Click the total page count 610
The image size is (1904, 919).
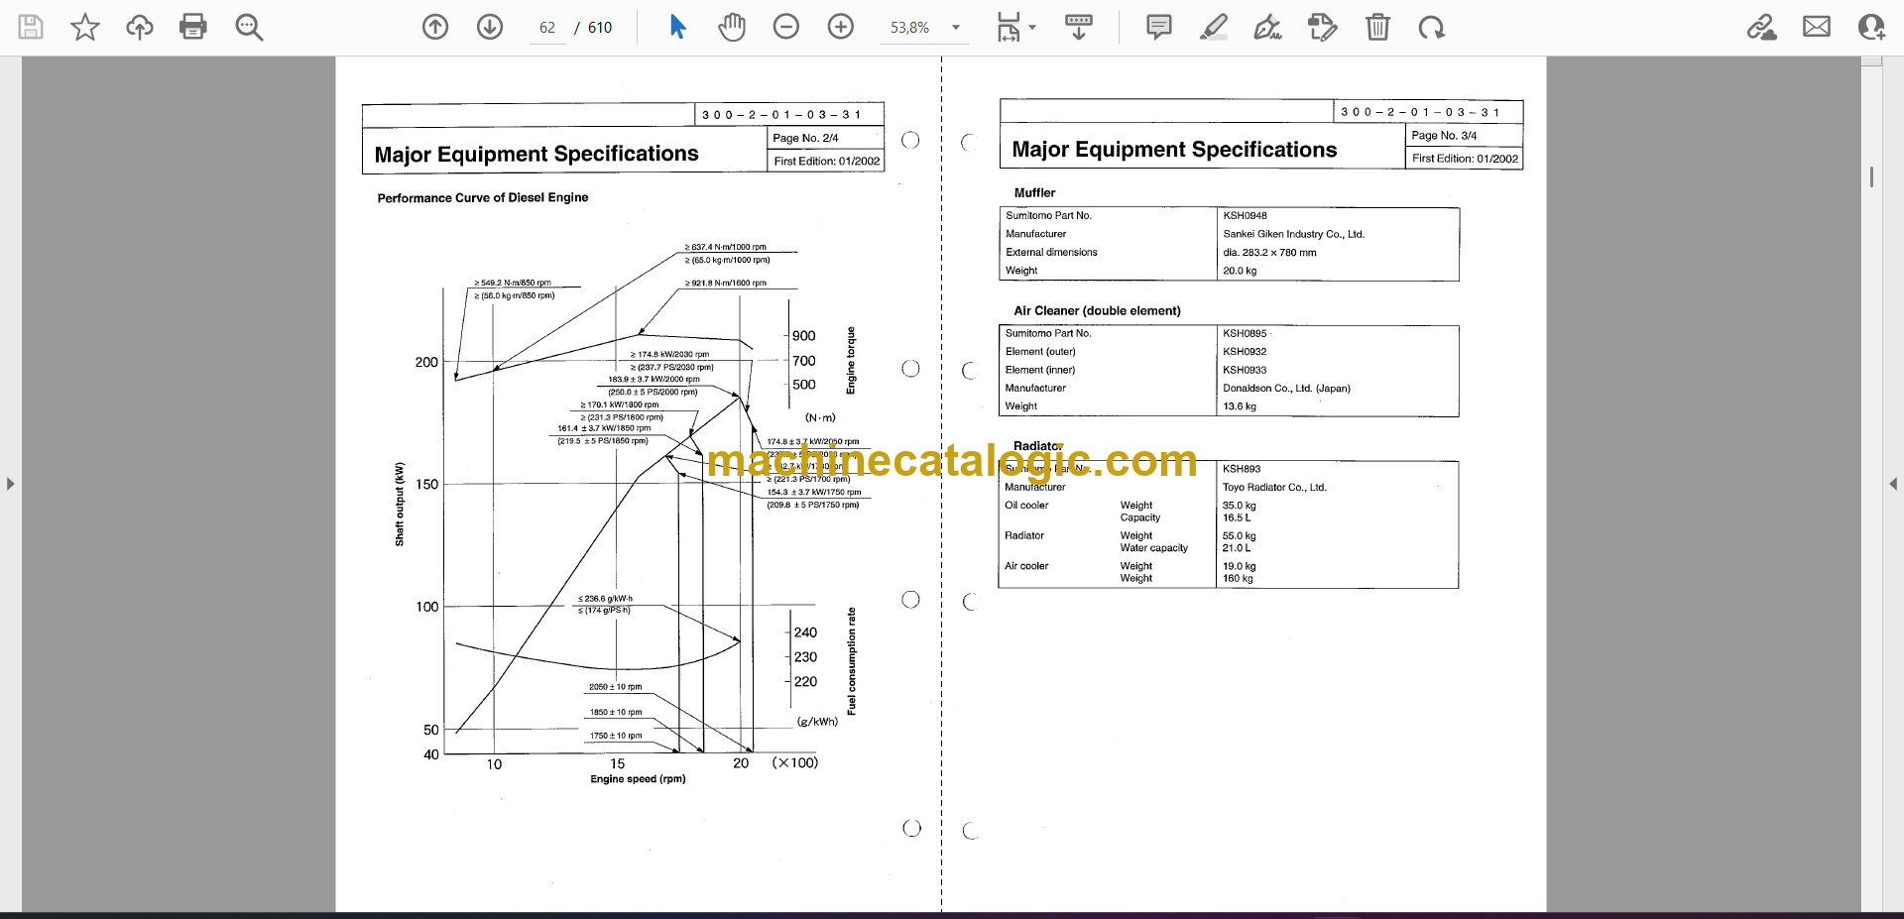click(x=600, y=28)
